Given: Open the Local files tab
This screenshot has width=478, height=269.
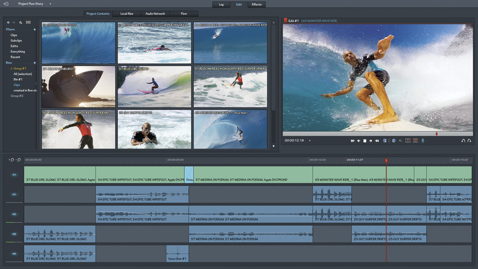Looking at the screenshot, I should click(x=127, y=14).
